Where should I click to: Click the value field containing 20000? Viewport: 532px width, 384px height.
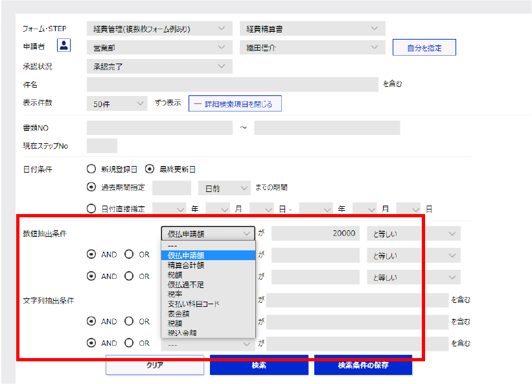[316, 234]
